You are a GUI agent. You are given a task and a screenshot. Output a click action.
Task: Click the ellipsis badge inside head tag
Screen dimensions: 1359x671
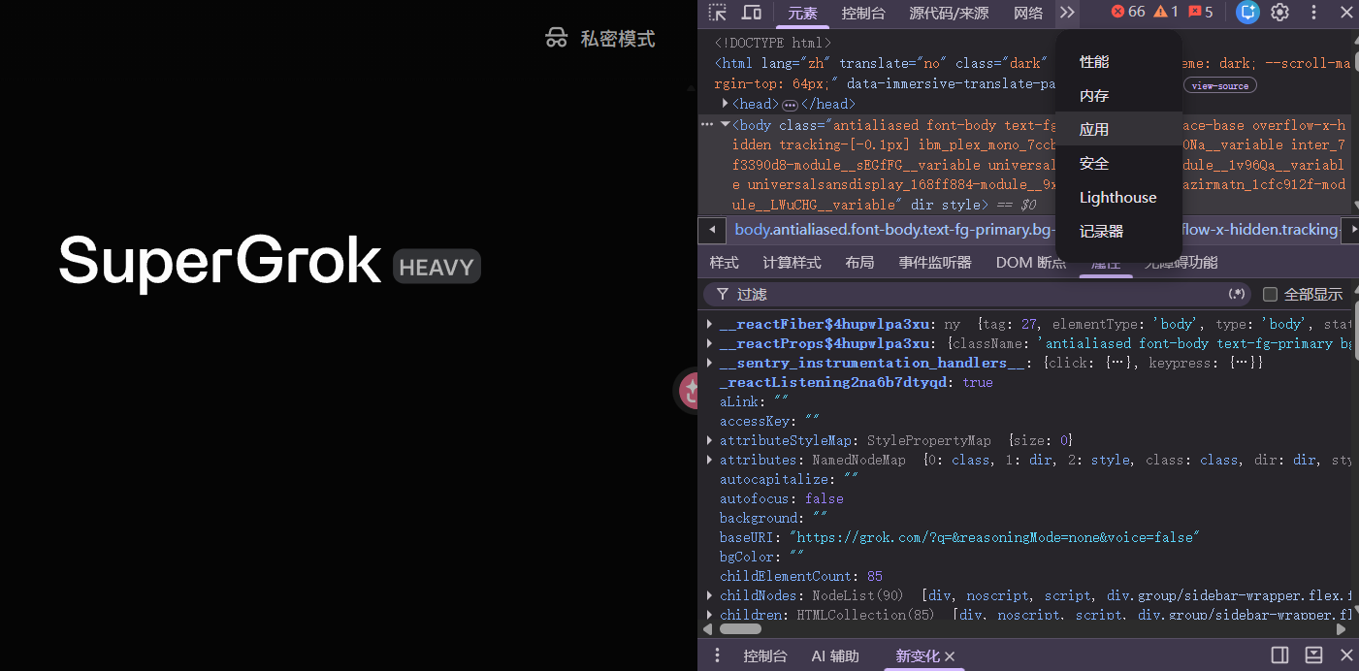pos(790,105)
